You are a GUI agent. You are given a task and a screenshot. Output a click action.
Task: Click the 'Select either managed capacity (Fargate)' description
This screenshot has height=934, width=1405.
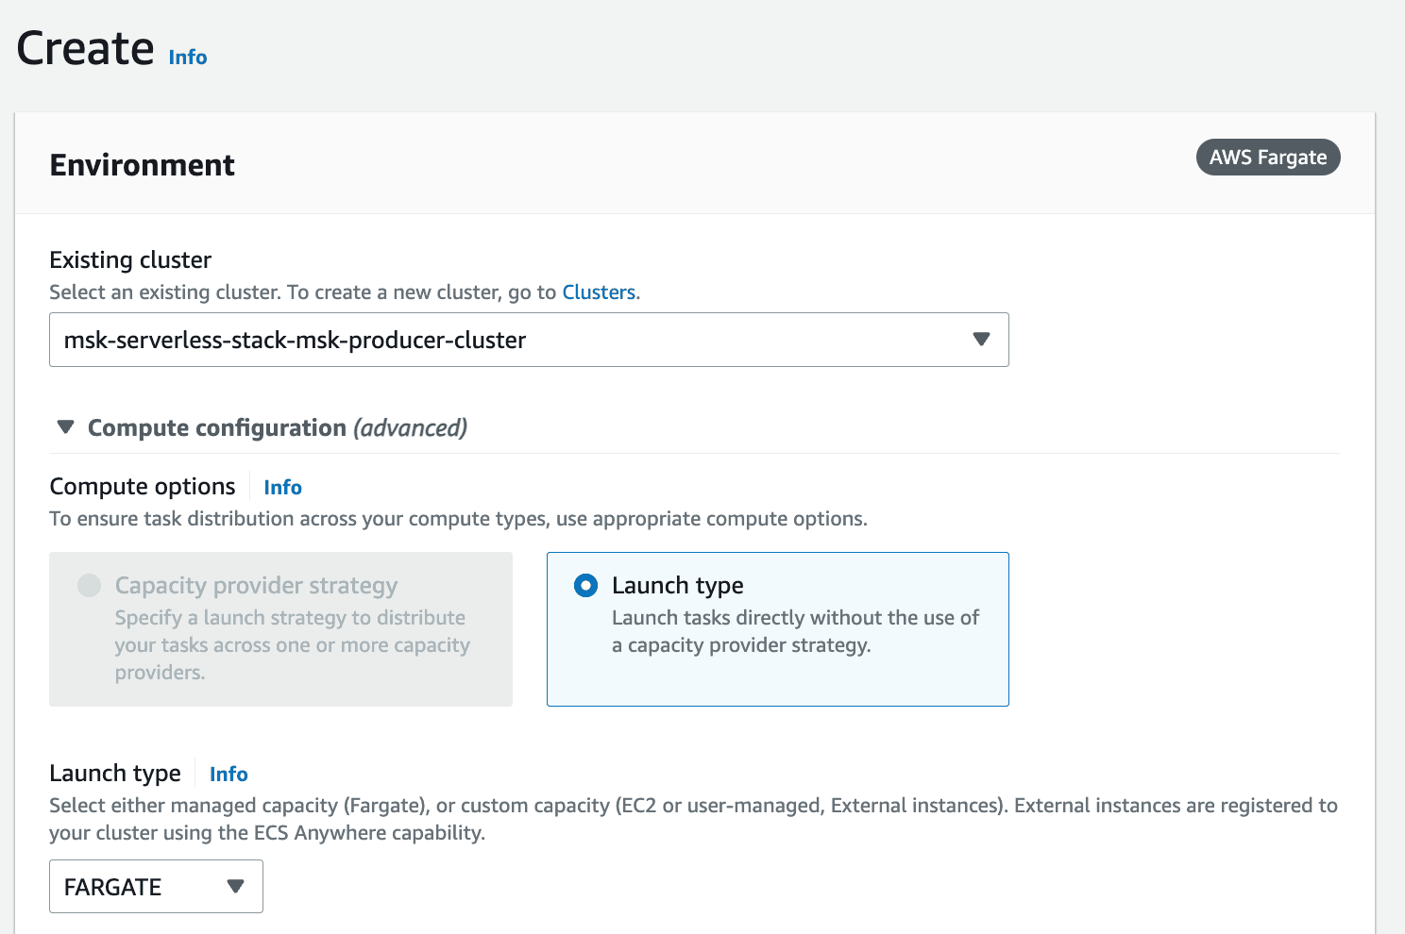coord(693,819)
